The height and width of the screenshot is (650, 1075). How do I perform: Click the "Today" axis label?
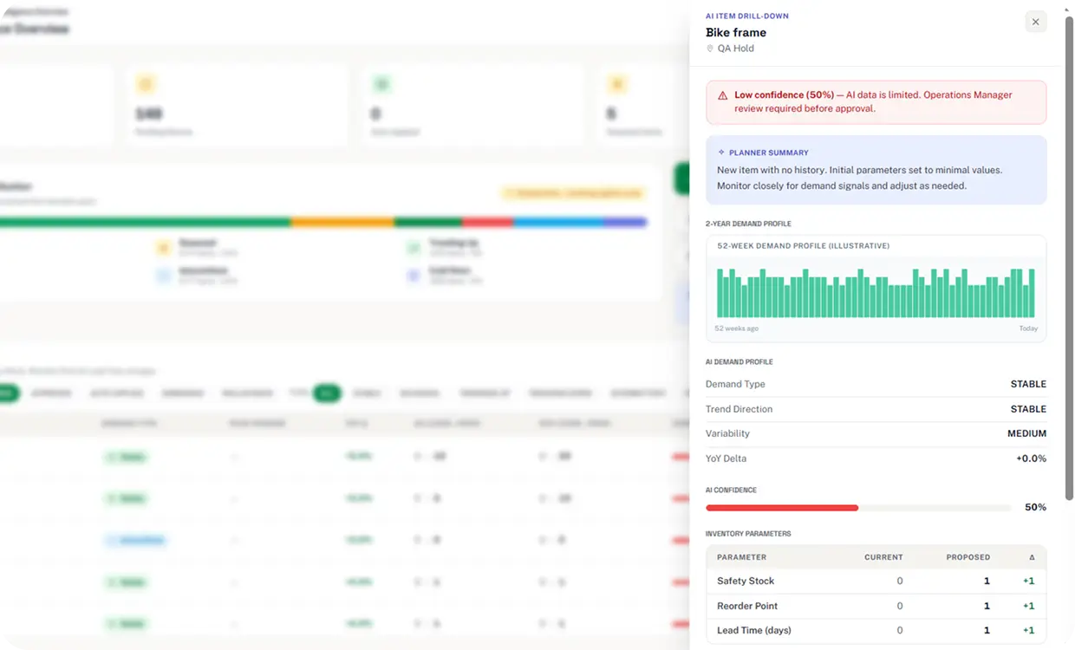(1028, 328)
